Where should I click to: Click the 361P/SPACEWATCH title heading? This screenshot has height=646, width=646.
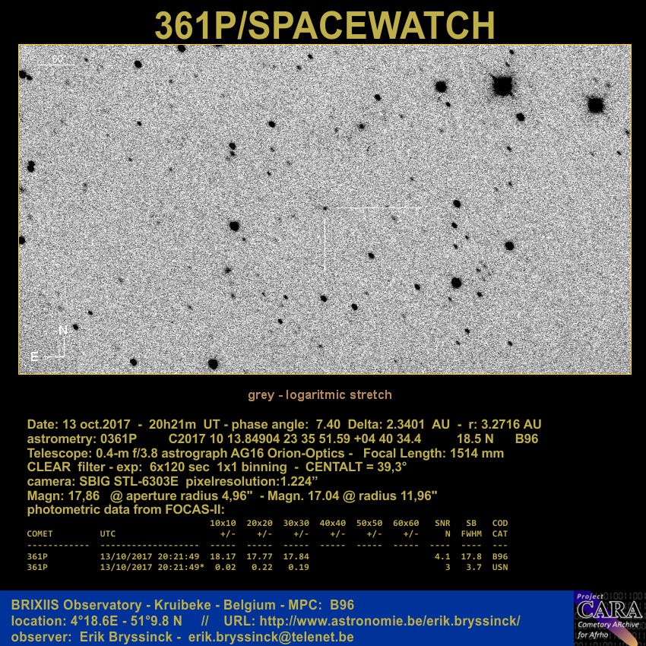click(325, 25)
